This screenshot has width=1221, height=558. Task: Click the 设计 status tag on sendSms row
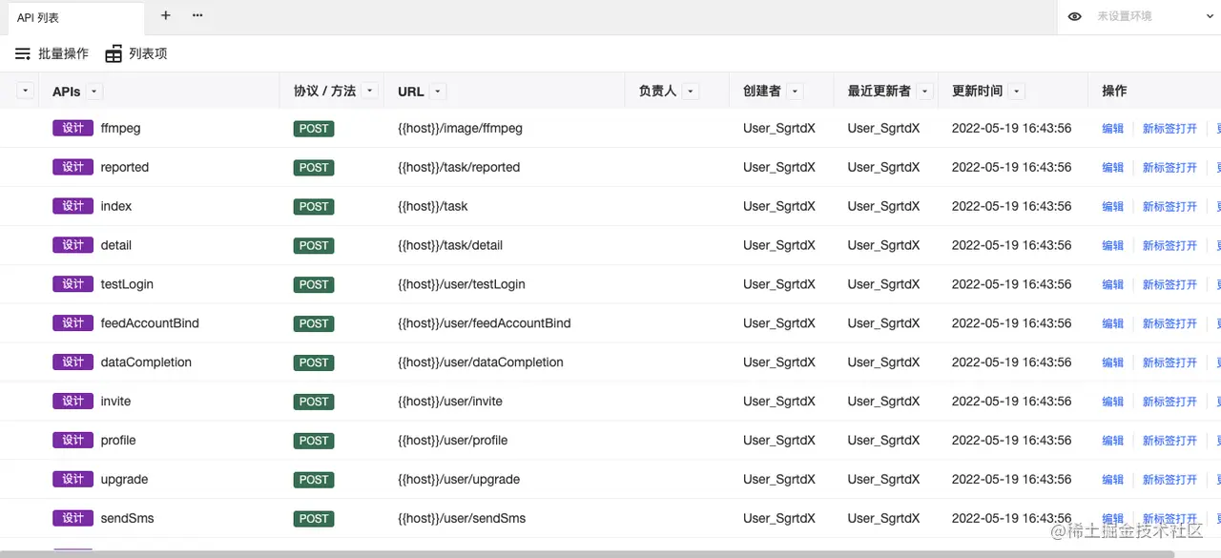click(x=72, y=518)
